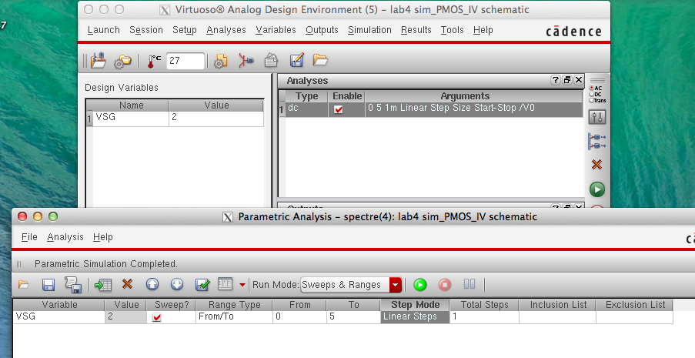695x358 pixels.
Task: Click the temperature input field showing 27
Action: [x=185, y=61]
